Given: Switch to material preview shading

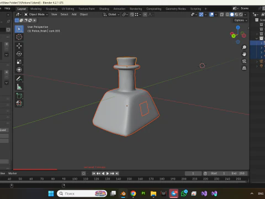Looking at the screenshot, I should 236,14.
